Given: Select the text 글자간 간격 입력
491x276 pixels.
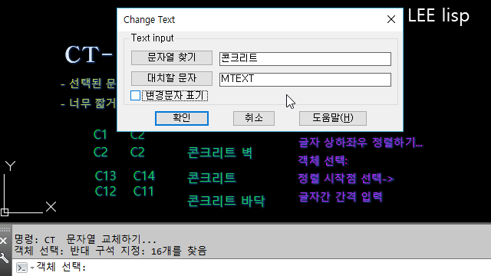Looking at the screenshot, I should [340, 196].
